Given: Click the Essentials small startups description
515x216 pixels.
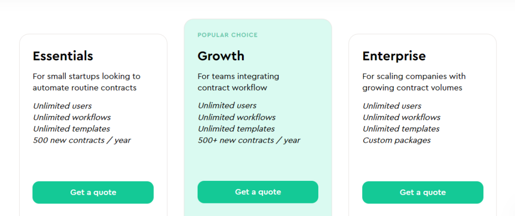Looking at the screenshot, I should click(87, 82).
